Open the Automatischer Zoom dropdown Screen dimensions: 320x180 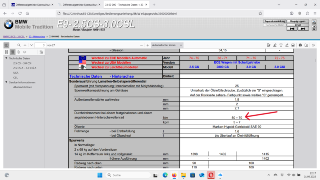pos(167,45)
